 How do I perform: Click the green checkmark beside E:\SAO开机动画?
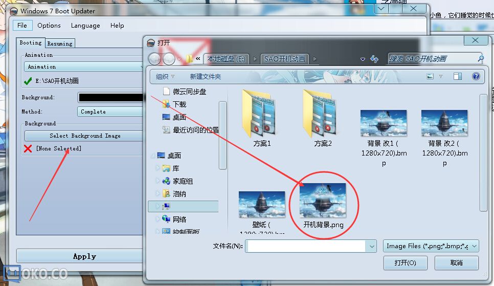click(28, 81)
